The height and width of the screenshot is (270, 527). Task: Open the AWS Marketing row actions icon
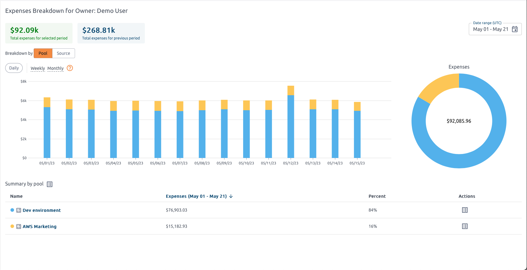465,226
